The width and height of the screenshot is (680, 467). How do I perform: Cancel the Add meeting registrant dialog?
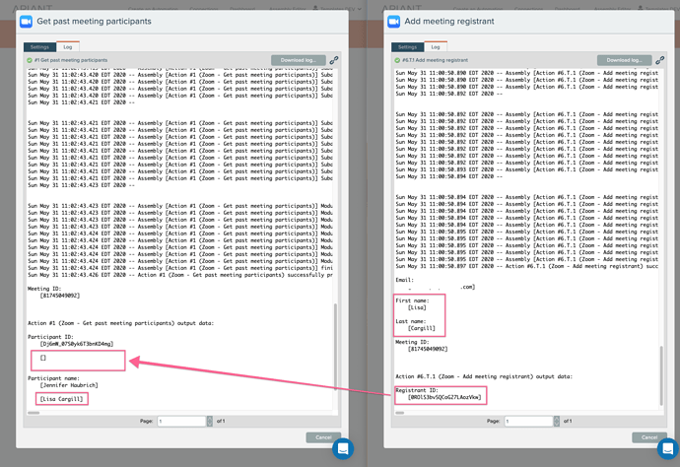[648, 437]
